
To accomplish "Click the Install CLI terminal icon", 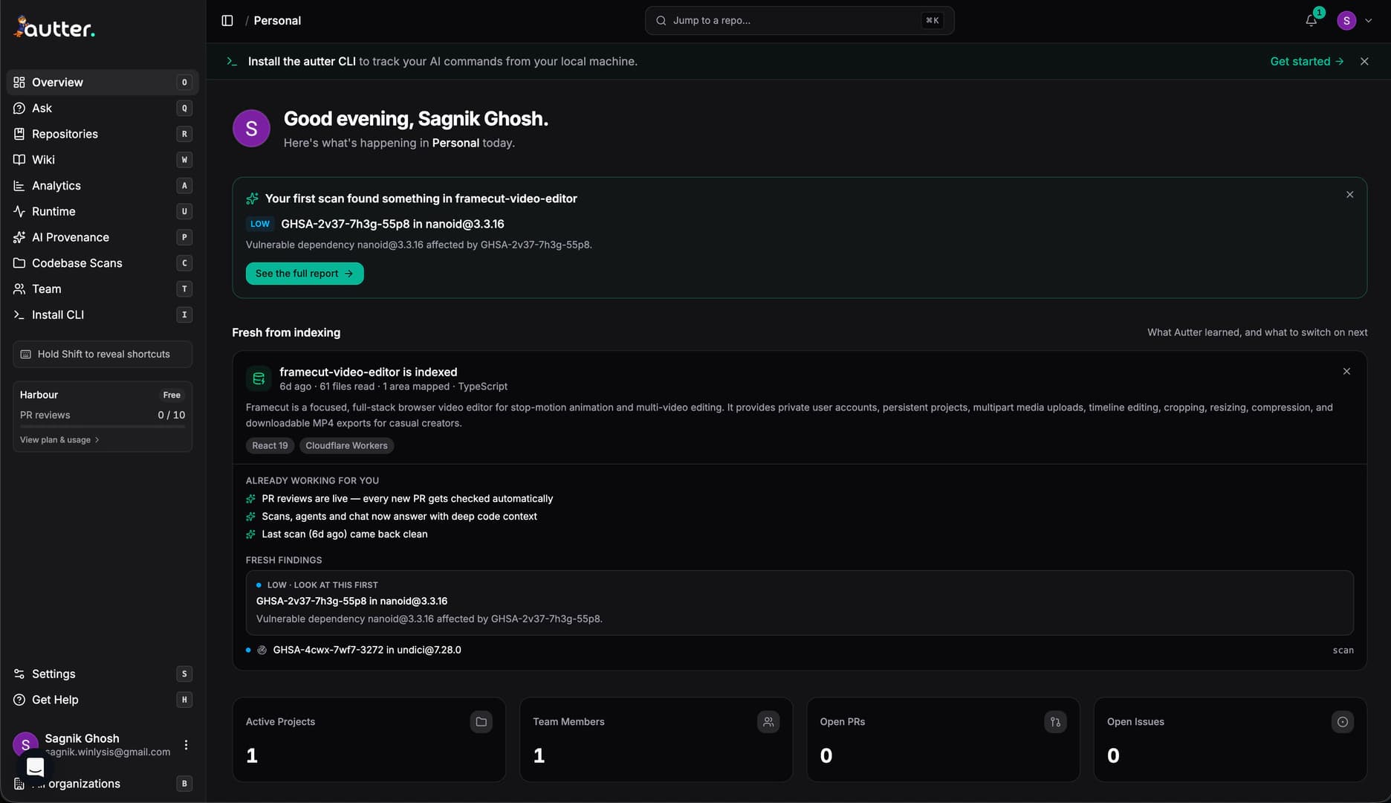I will click(19, 315).
